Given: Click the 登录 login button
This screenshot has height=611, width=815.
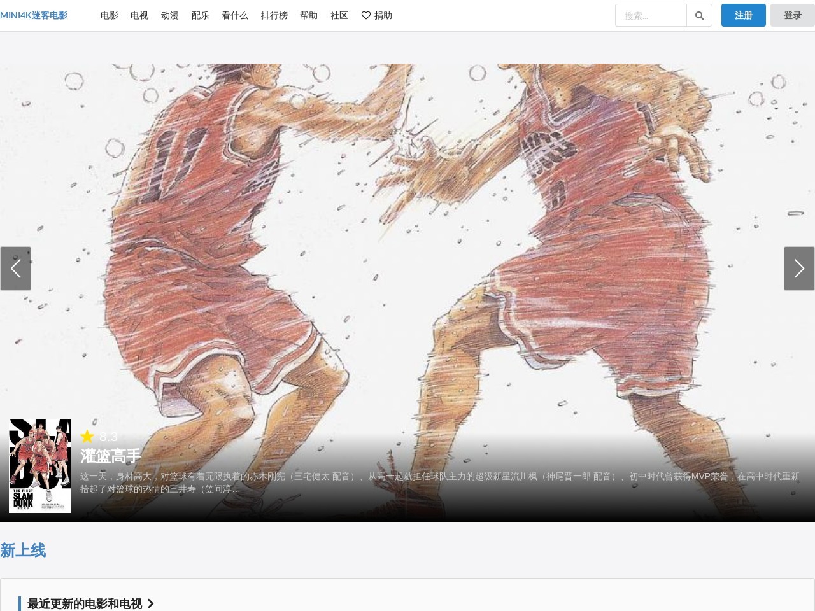Looking at the screenshot, I should tap(792, 15).
